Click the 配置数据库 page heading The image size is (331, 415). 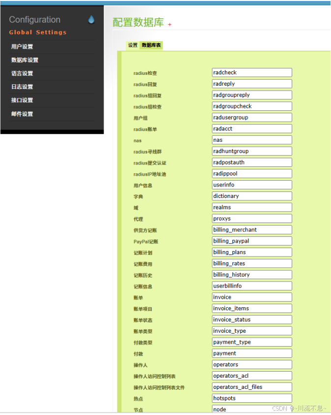[138, 23]
